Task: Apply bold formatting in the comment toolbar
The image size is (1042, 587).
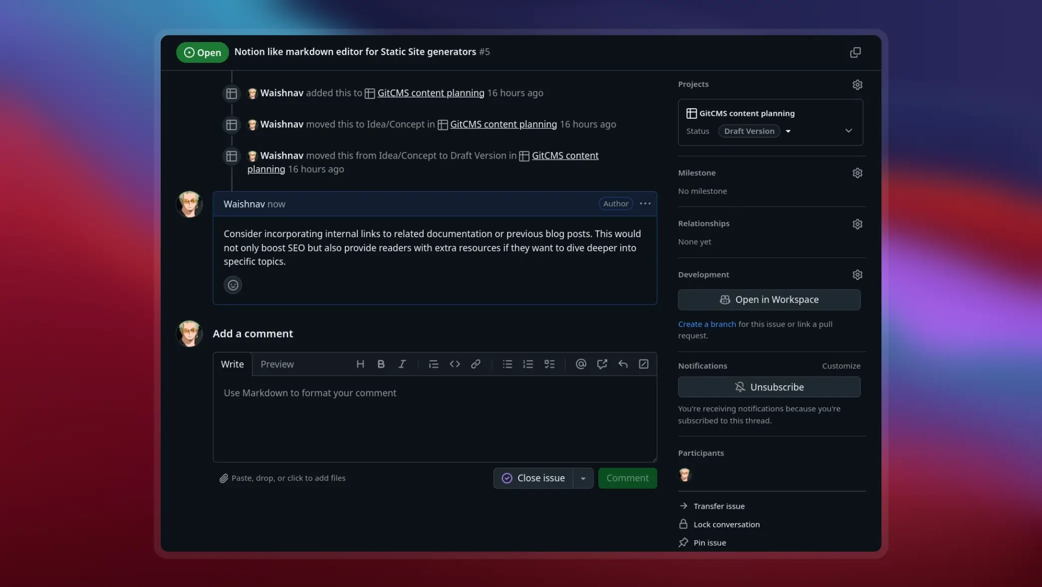Action: (x=381, y=364)
